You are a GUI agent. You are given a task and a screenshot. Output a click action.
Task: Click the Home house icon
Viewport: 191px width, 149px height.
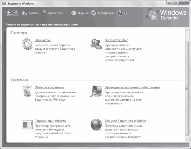pos(25,13)
